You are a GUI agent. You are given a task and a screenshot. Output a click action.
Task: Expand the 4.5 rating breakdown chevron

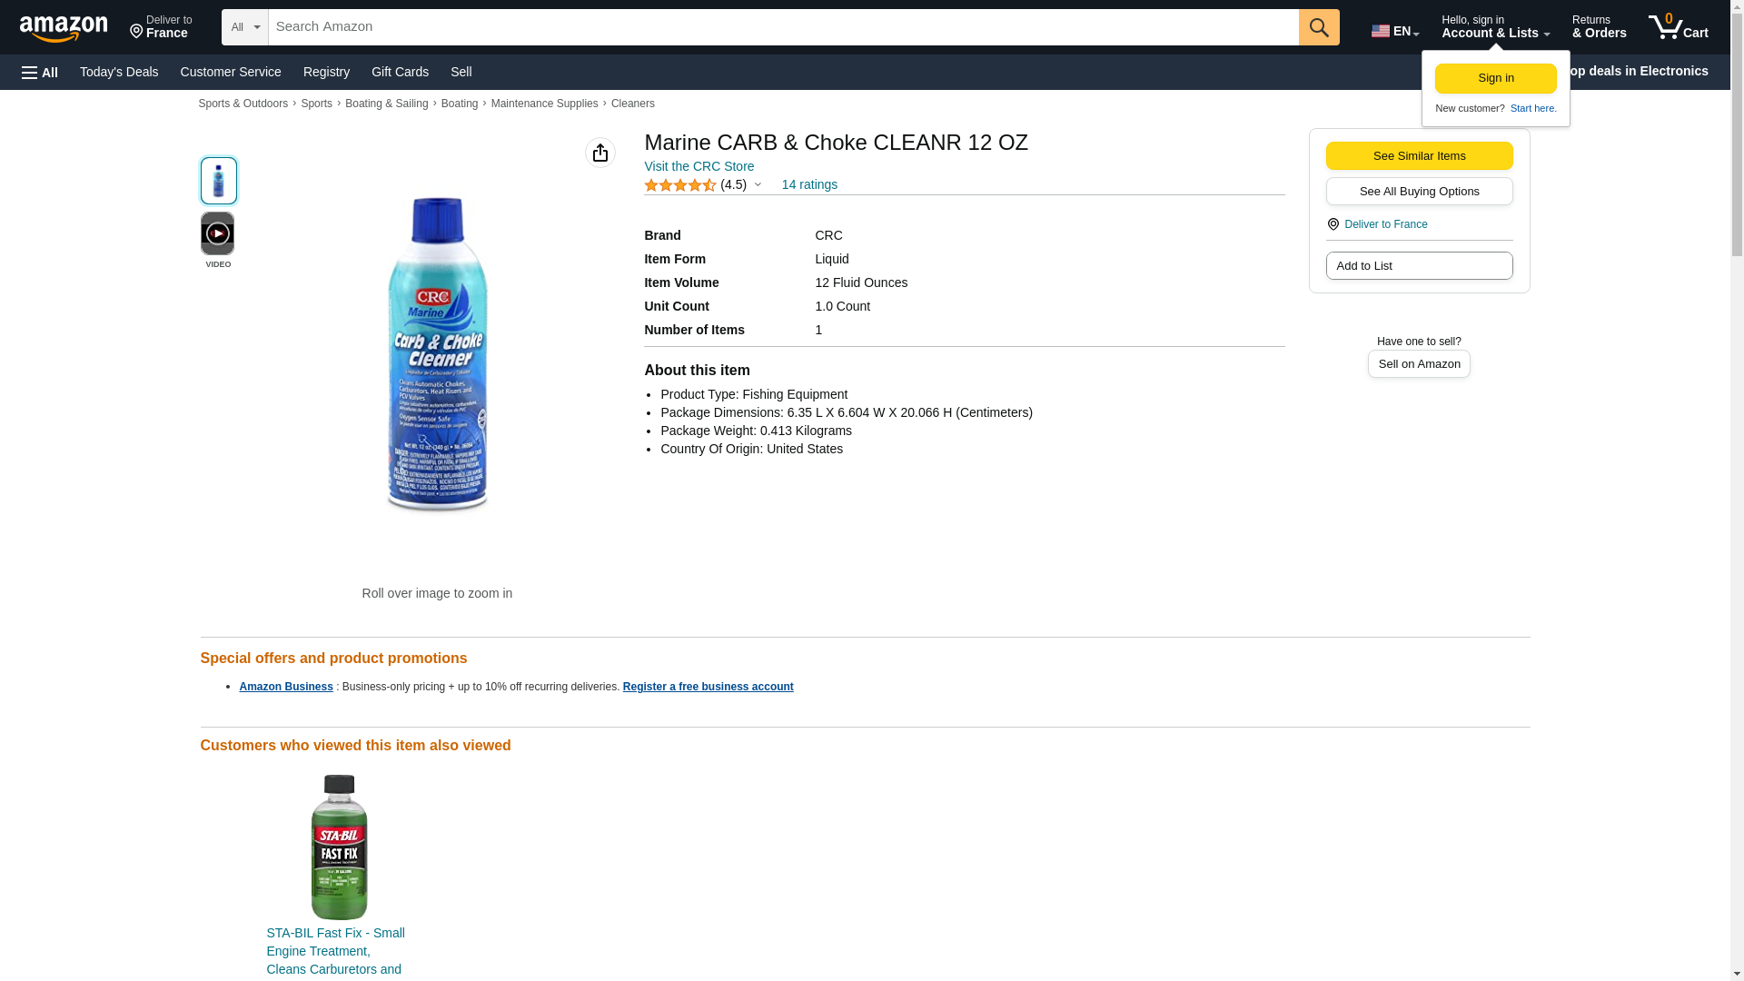pos(758,185)
